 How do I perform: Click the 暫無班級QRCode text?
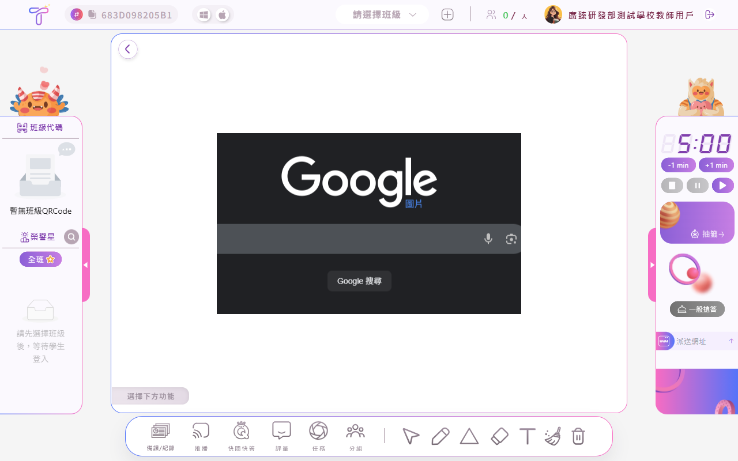40,211
